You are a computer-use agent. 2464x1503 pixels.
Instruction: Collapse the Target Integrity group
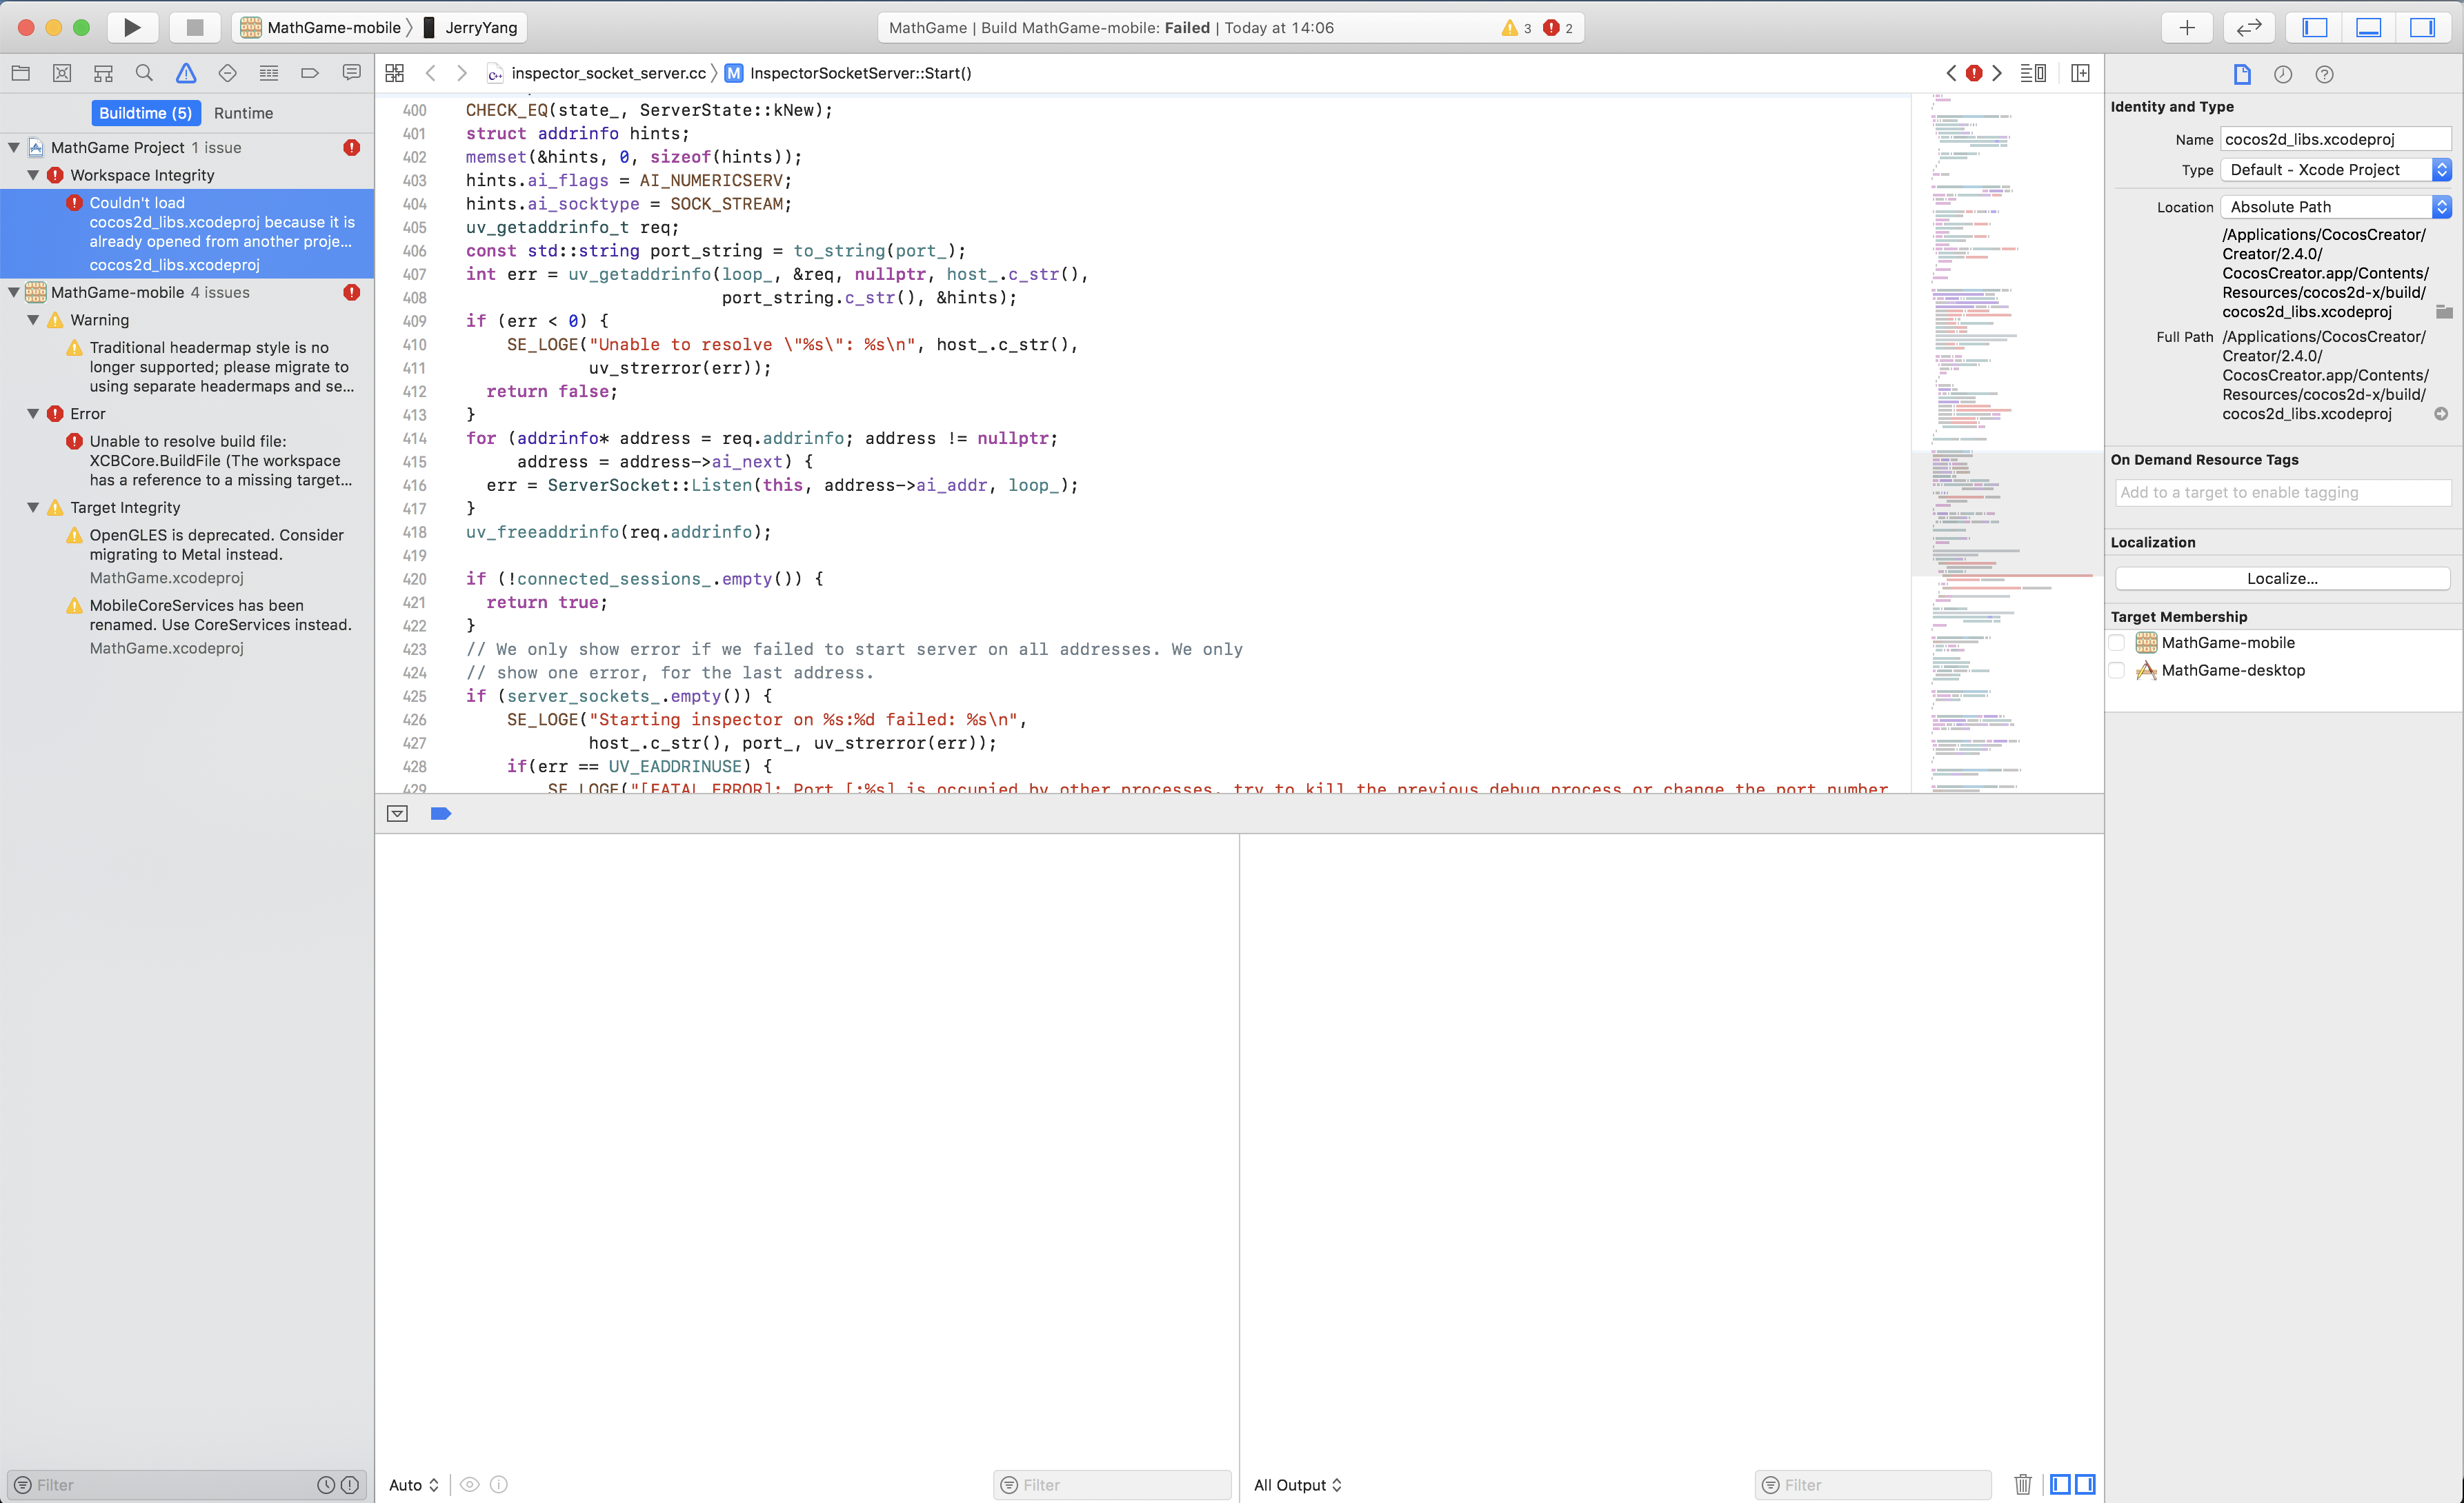coord(33,507)
